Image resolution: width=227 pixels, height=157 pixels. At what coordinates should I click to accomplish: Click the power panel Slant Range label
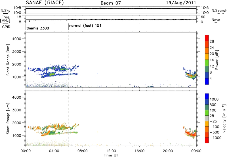click(x=8, y=60)
